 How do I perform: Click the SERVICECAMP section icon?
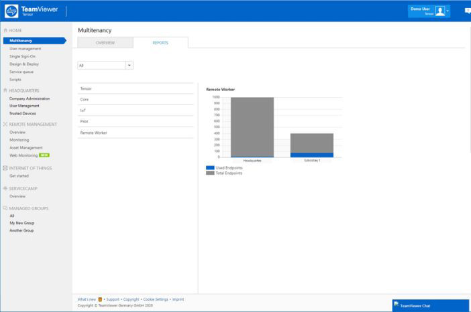(5, 188)
